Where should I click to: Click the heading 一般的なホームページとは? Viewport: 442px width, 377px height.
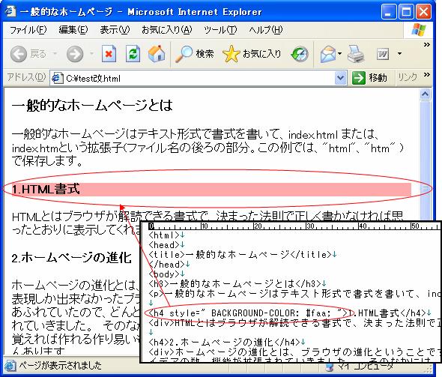coord(92,105)
